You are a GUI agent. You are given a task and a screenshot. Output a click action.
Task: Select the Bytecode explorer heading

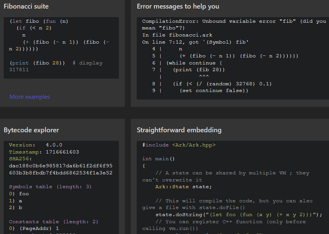click(x=31, y=130)
